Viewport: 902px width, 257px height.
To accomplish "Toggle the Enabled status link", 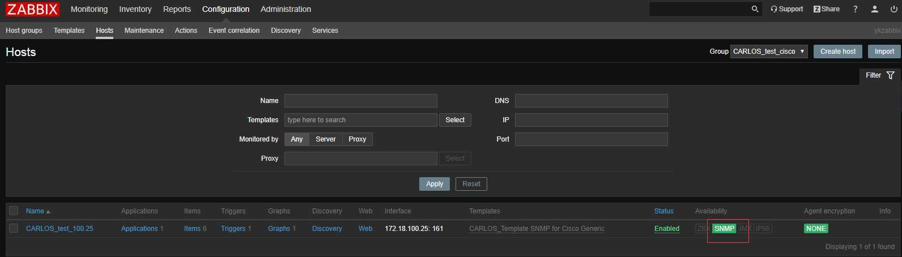I will point(667,229).
